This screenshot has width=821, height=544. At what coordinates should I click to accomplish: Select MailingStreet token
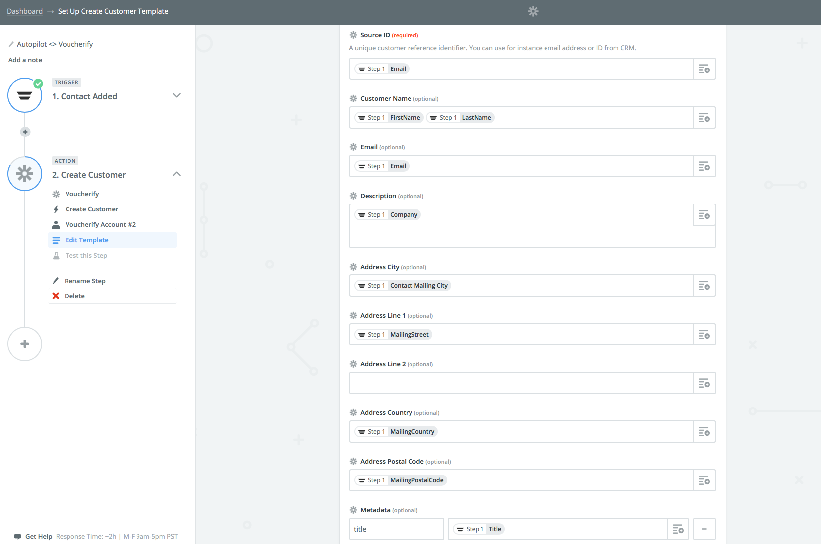click(x=394, y=335)
